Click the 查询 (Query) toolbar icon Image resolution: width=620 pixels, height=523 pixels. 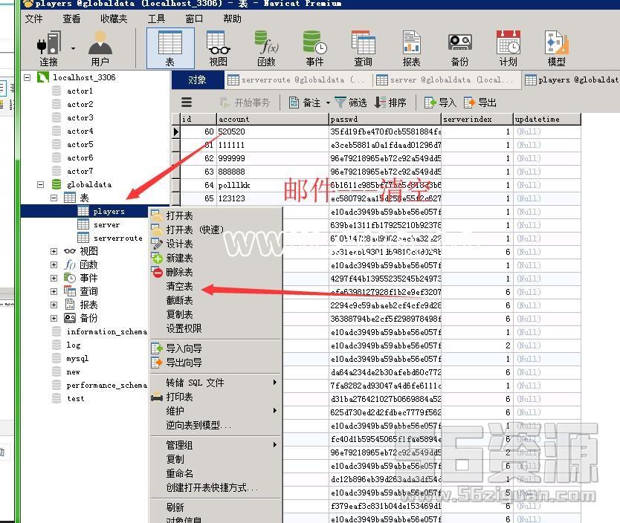click(363, 48)
